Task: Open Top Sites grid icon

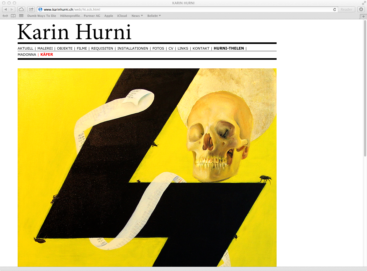Action: [x=21, y=16]
